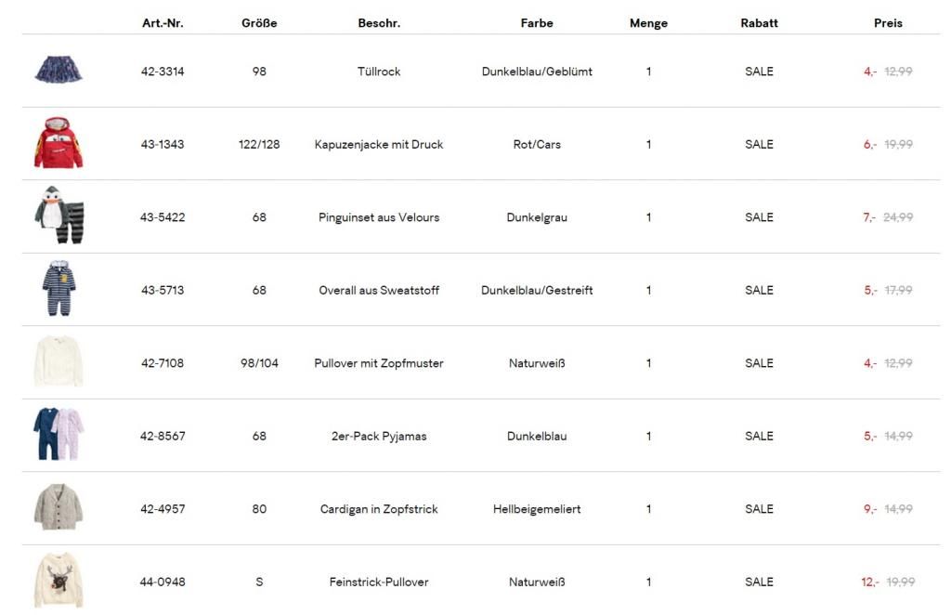Click SALE label for Cardigan in Zopfstrick

pos(759,509)
